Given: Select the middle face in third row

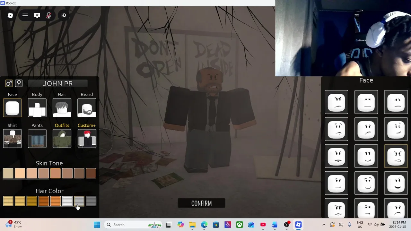Looking at the screenshot, I should pyautogui.click(x=366, y=156).
